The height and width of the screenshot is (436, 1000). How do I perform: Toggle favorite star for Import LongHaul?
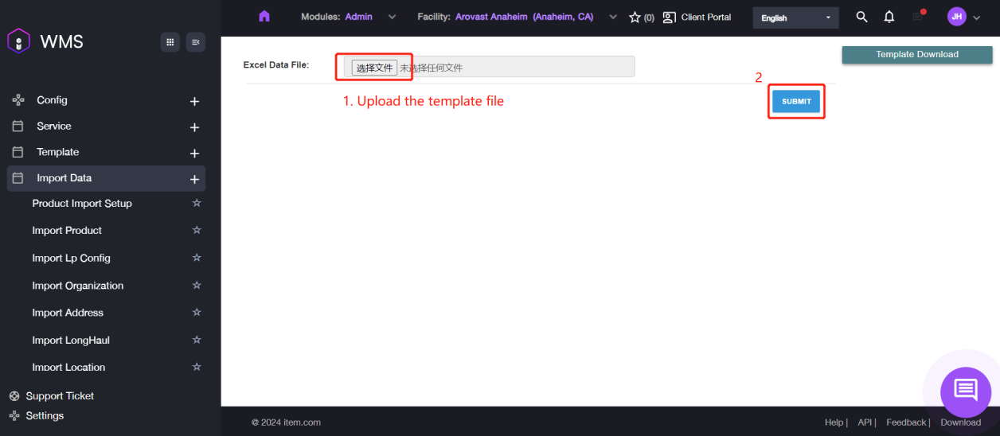[x=197, y=340]
